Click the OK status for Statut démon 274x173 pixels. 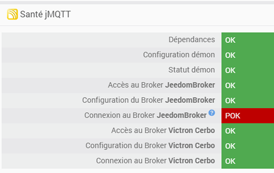[x=230, y=70]
